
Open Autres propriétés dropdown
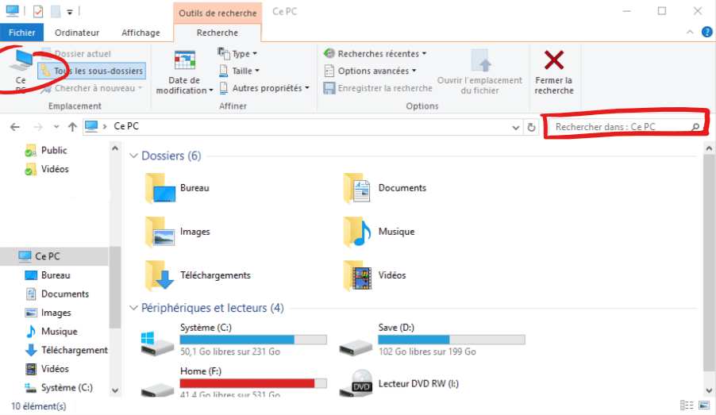coord(264,88)
